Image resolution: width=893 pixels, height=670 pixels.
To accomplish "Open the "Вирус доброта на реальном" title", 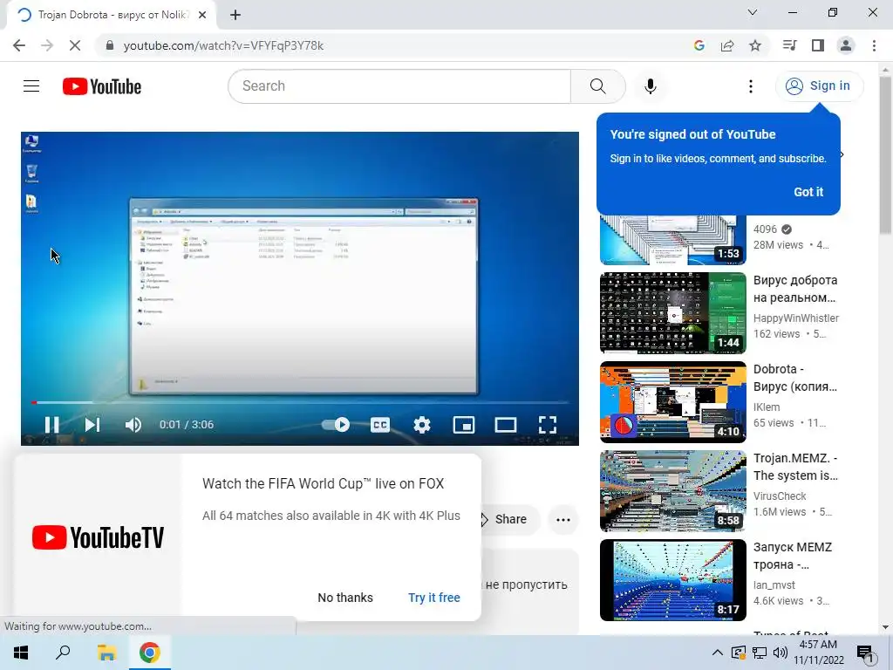I will click(x=795, y=289).
